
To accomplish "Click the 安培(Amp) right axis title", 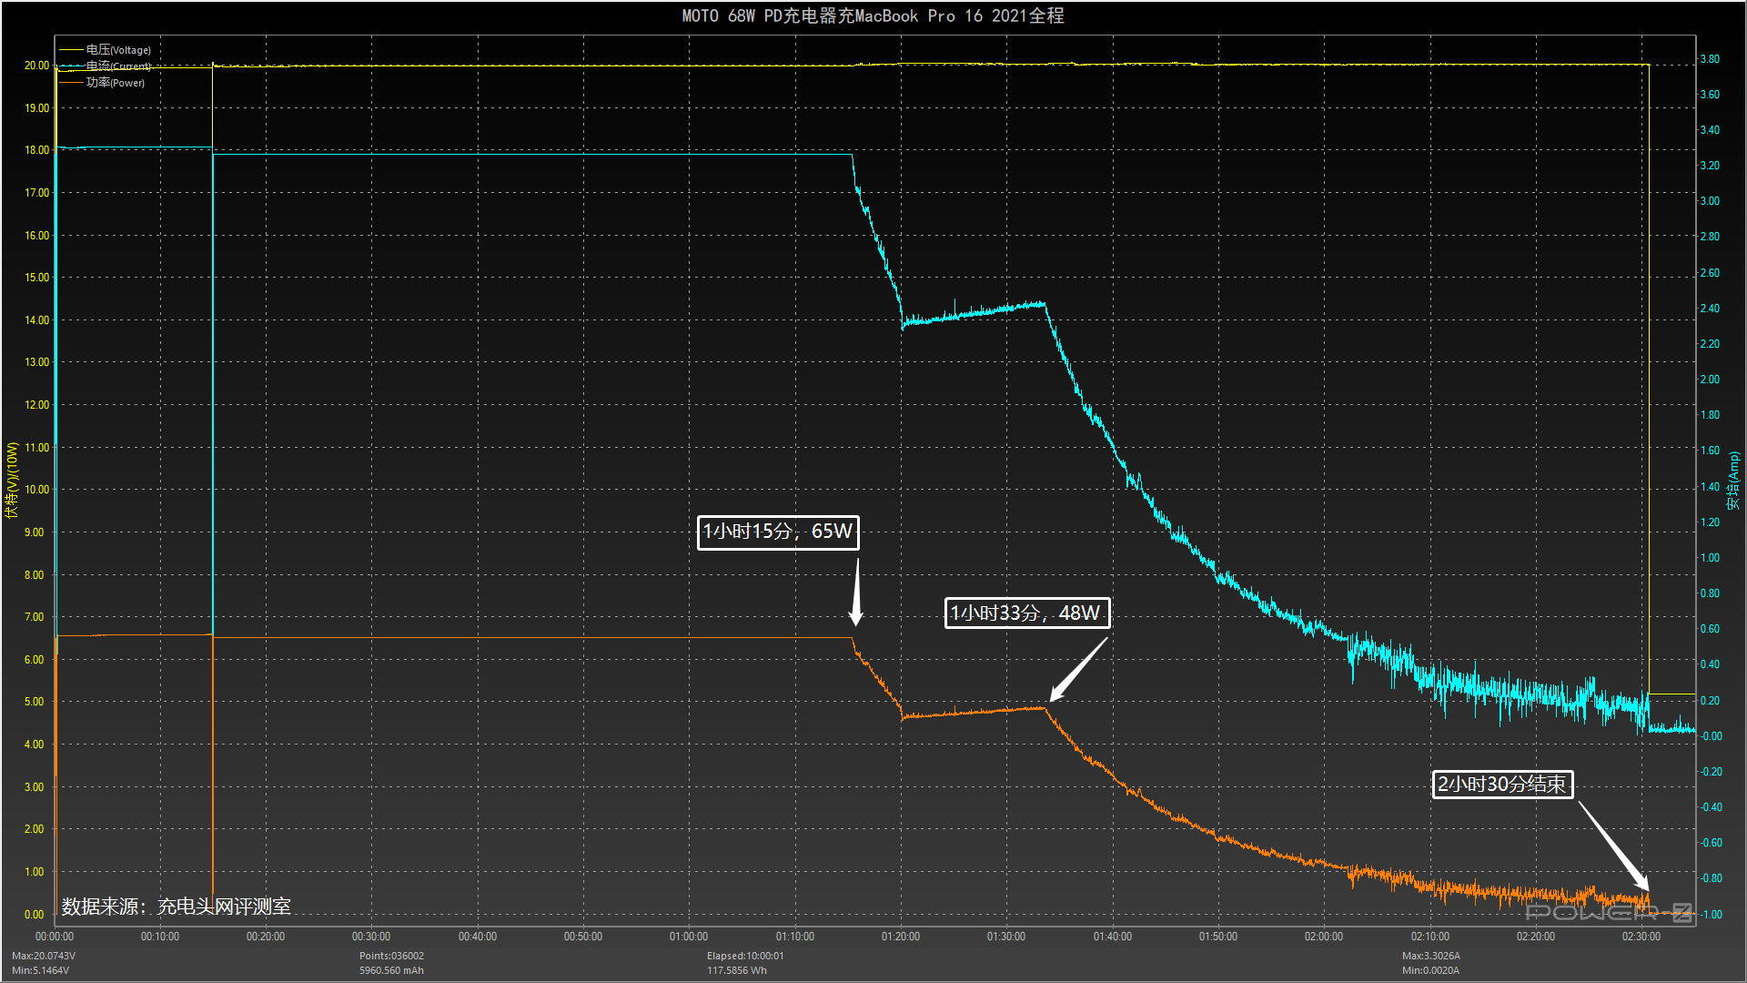I will [x=1733, y=481].
